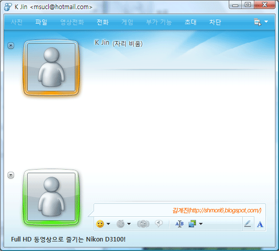Switch to text typing A mode

(260, 224)
